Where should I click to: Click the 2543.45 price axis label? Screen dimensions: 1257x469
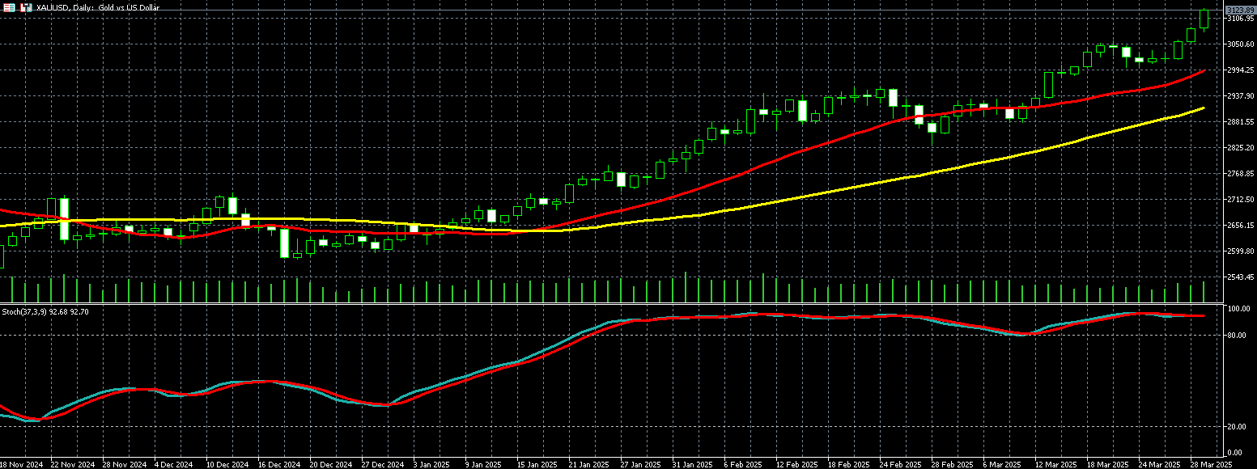click(1240, 277)
